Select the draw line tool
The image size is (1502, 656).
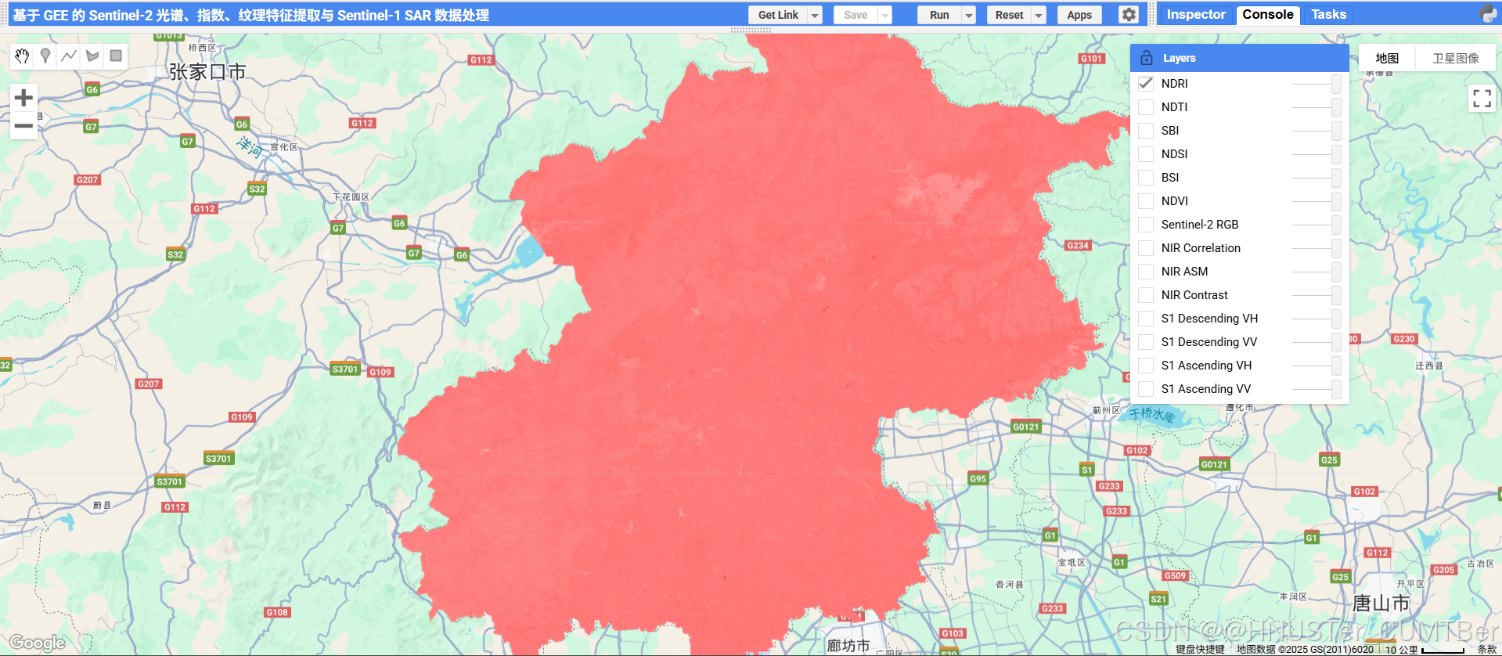click(x=69, y=56)
